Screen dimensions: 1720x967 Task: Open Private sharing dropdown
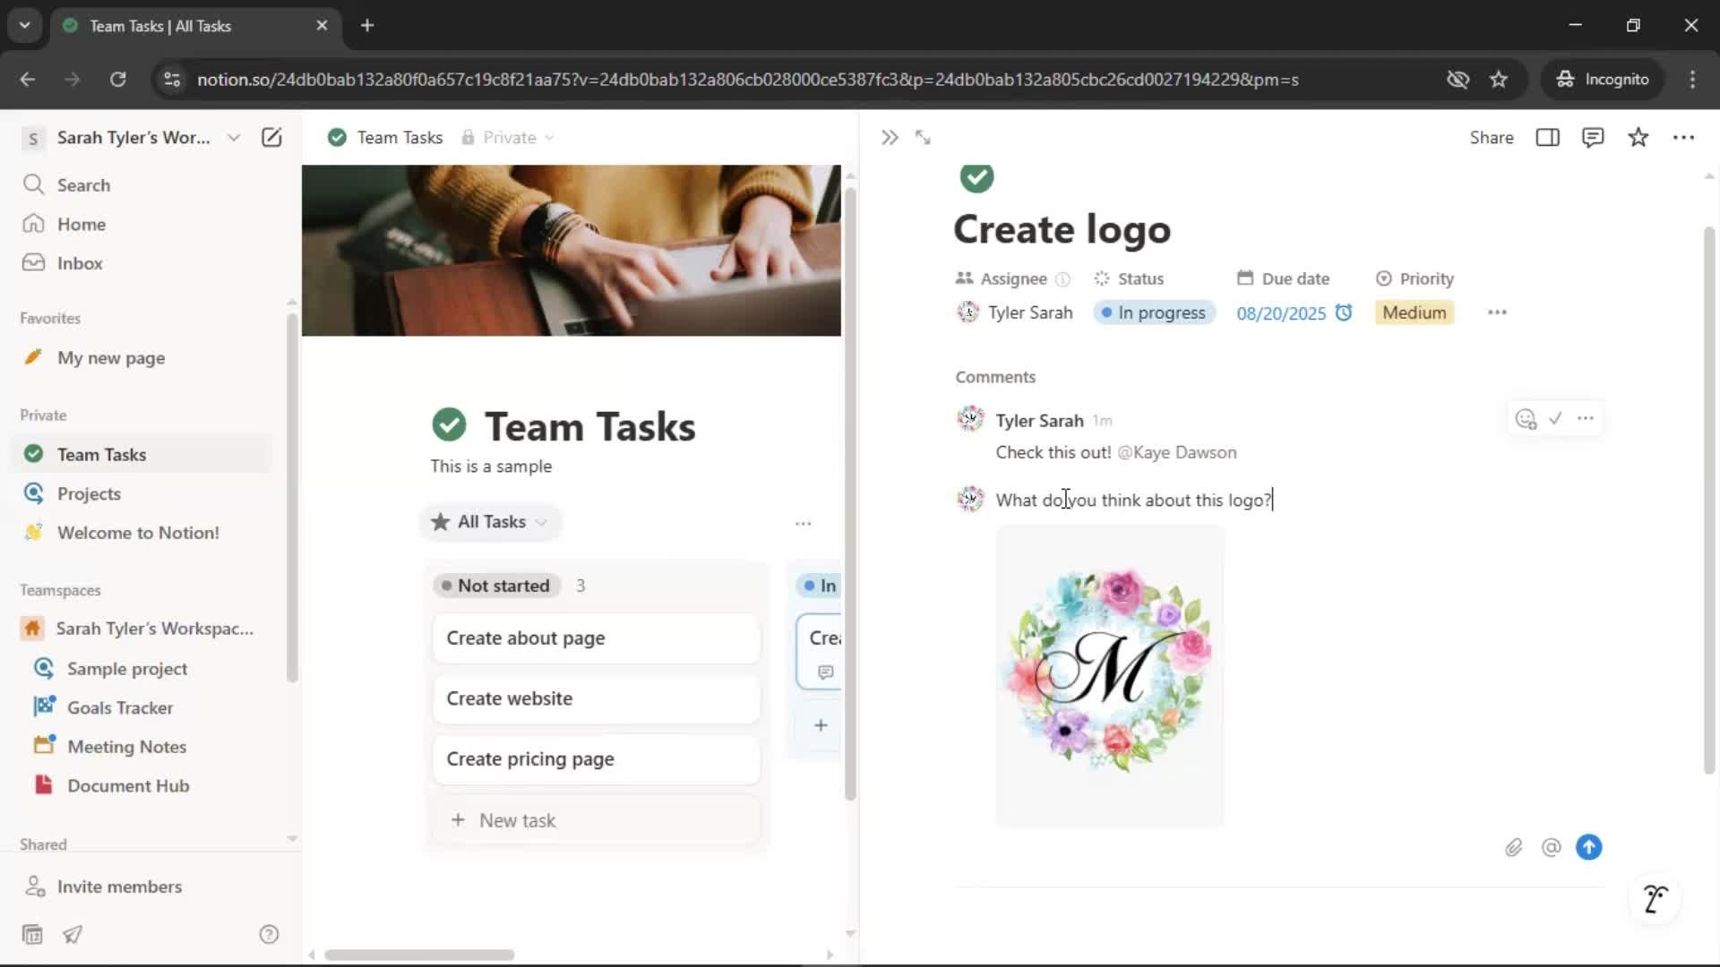508,137
